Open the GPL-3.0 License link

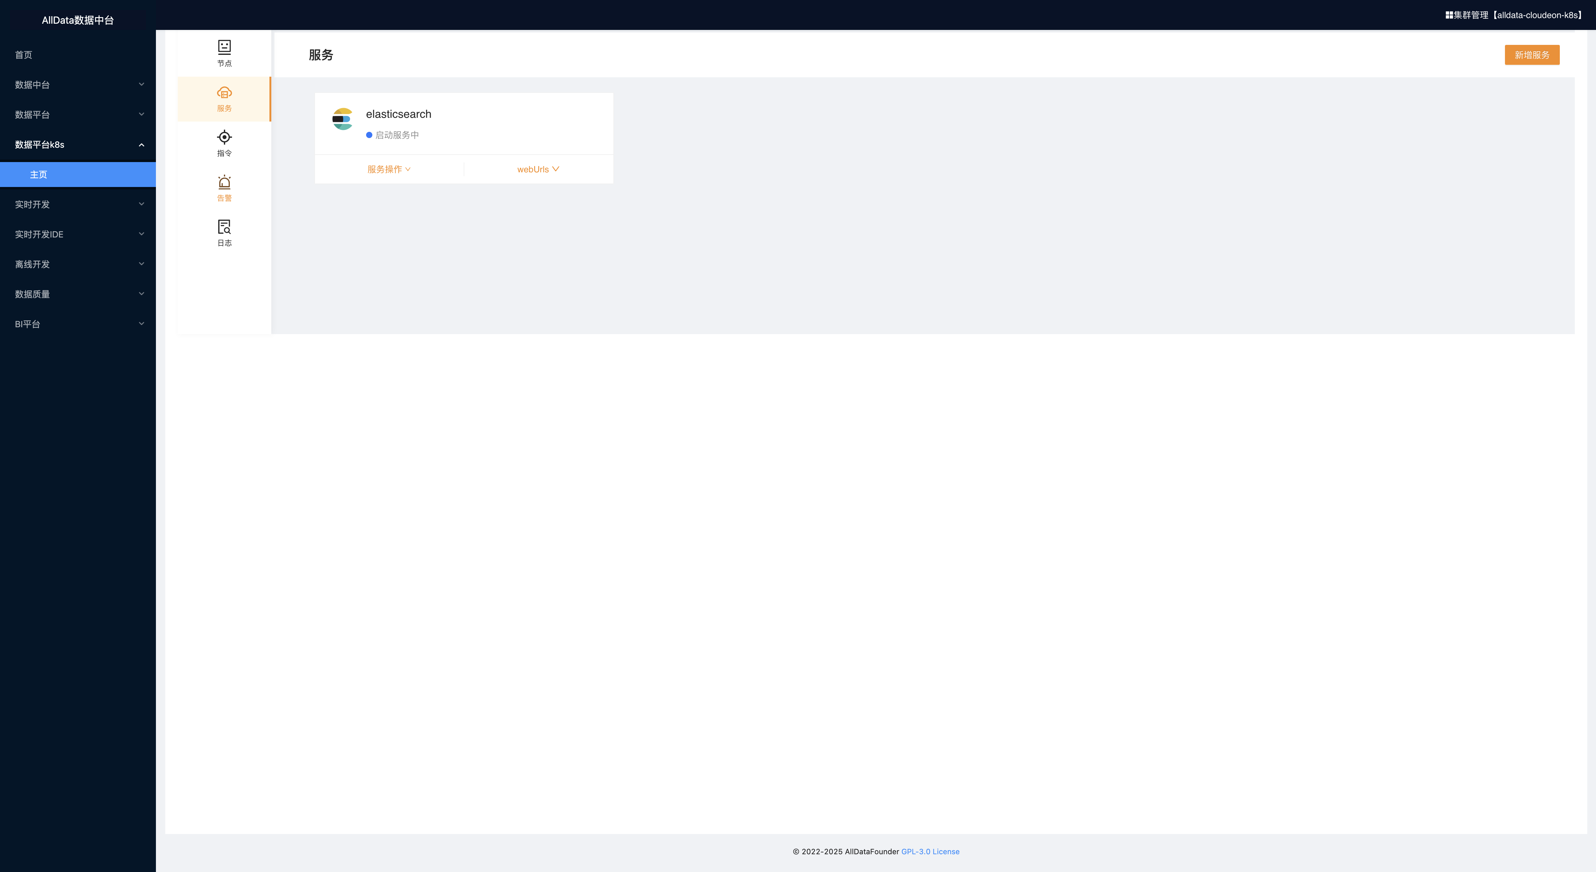[x=930, y=851]
